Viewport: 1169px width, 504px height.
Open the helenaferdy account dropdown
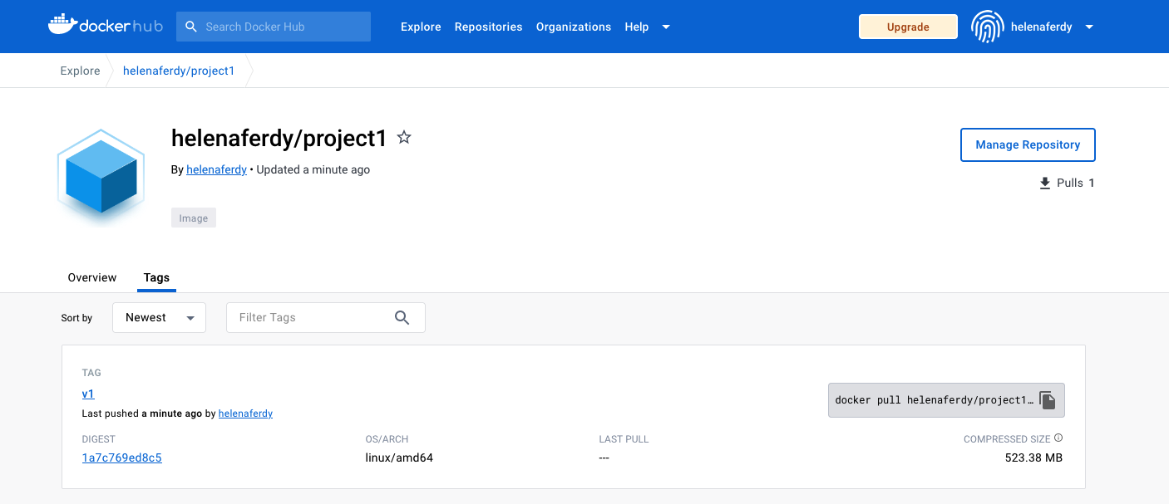[x=1089, y=27]
